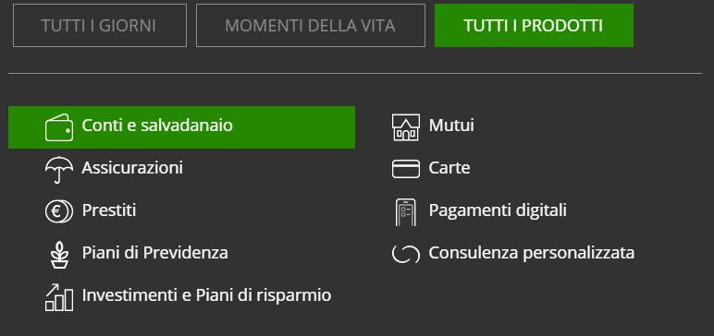
Task: Go to Assicurazioni products
Action: tap(132, 168)
